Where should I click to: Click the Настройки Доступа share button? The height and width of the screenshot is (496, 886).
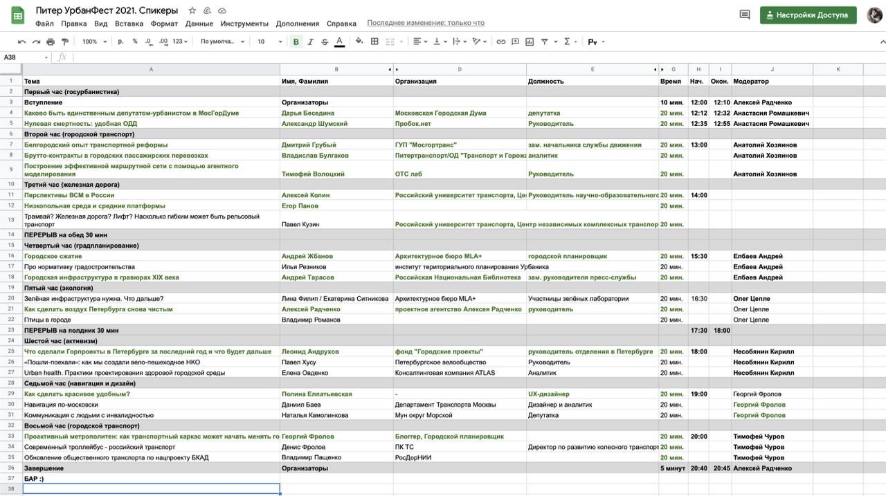pyautogui.click(x=808, y=15)
